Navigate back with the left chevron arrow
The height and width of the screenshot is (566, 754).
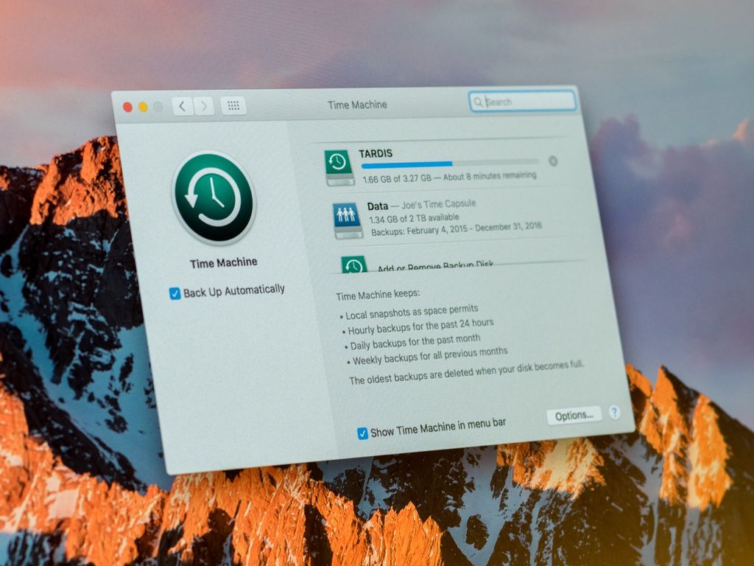[x=181, y=105]
